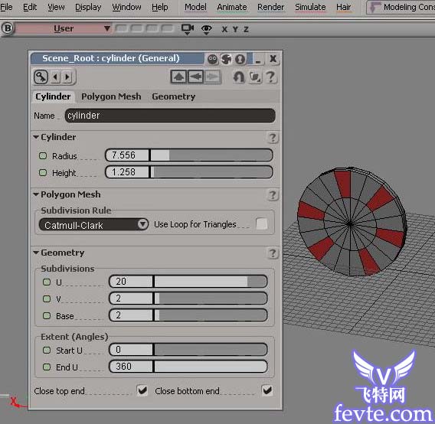
Task: Toggle the Y axis button
Action: tap(235, 29)
